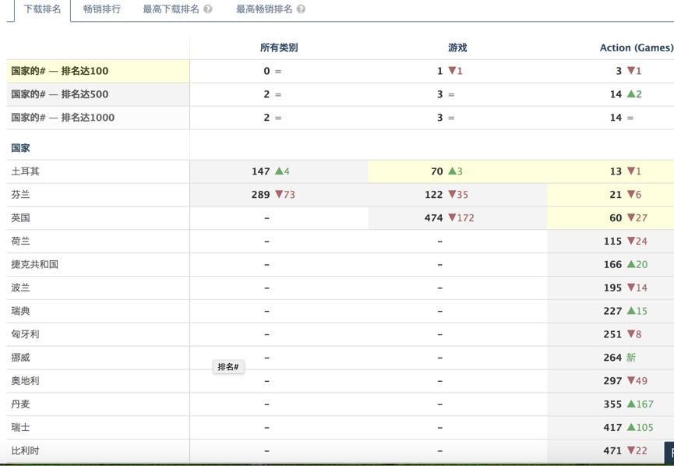Select the 国家的# — 排名达100 row
The width and height of the screenshot is (674, 466).
pos(98,71)
